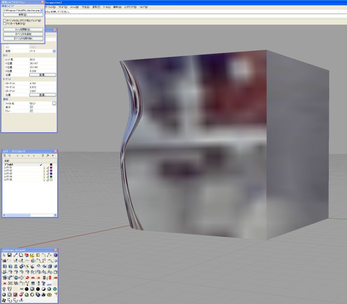
Task: Toggle the lock icon for レイヤ 03
Action: click(48, 174)
